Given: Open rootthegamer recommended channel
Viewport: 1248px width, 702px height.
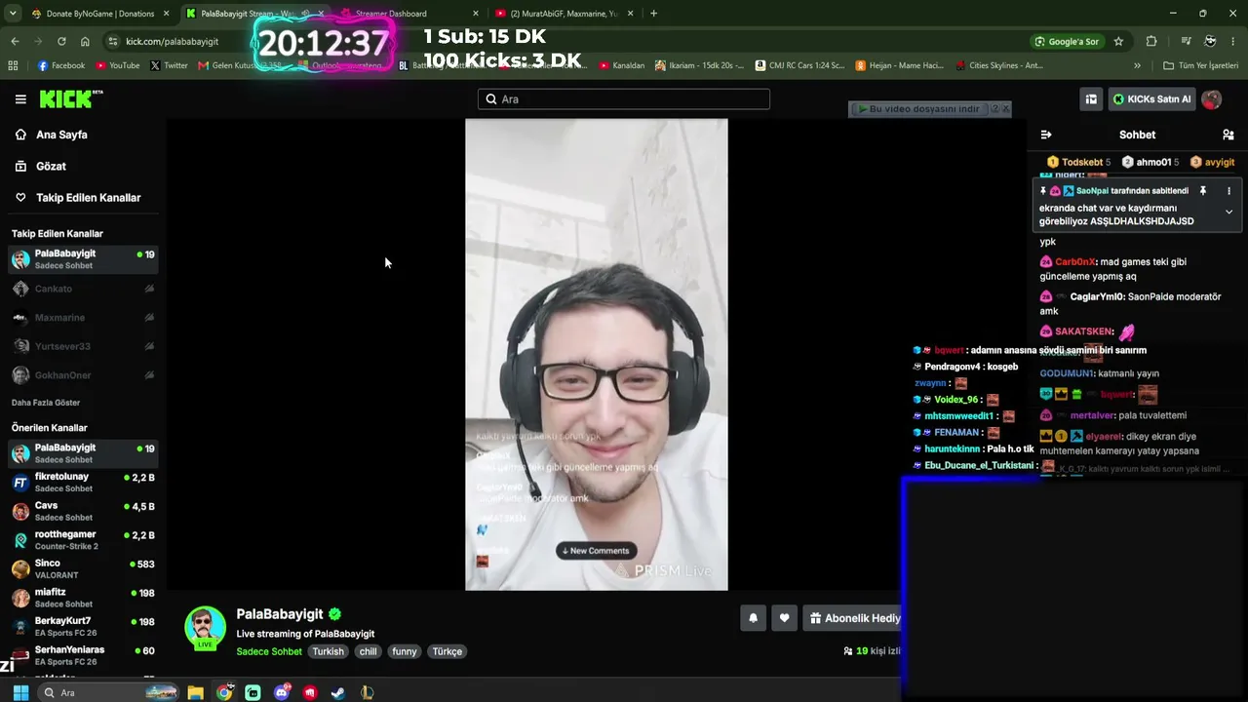Looking at the screenshot, I should pyautogui.click(x=83, y=540).
